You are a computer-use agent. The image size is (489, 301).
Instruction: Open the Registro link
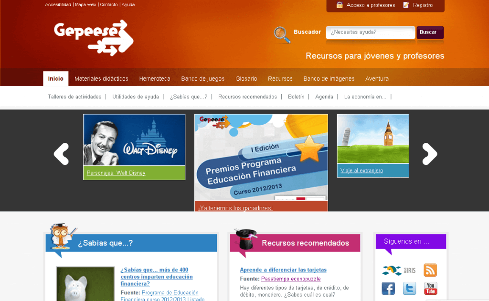(x=423, y=5)
